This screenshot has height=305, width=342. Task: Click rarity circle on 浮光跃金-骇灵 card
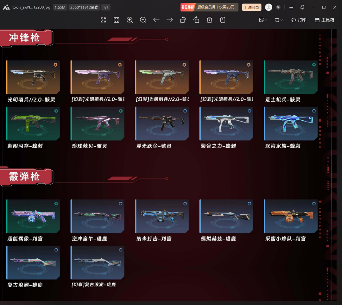tap(185, 111)
